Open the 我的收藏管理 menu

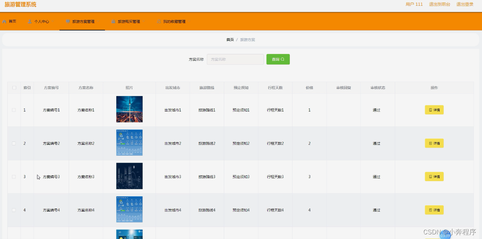coord(171,22)
